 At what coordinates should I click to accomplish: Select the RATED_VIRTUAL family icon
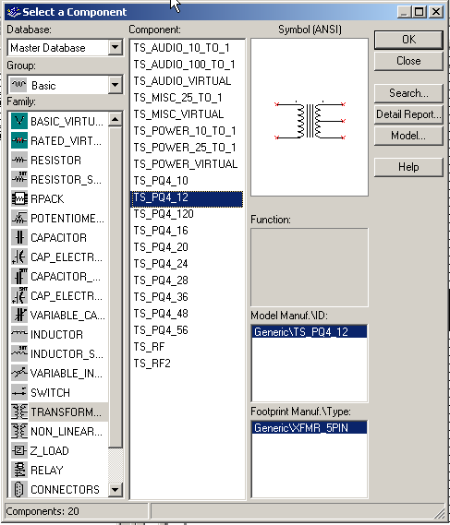19,140
